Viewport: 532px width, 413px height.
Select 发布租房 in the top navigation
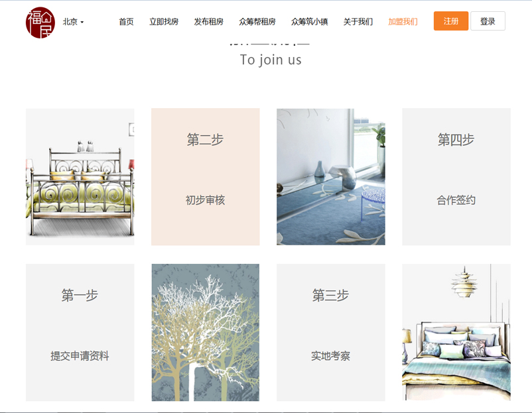(209, 22)
